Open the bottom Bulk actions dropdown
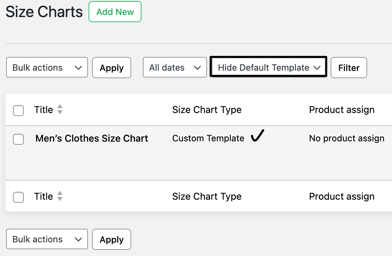This screenshot has width=392, height=256. coord(47,239)
